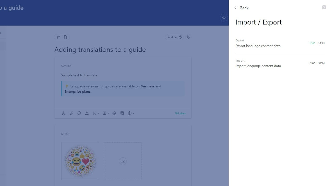Click the warning triangle icon in the toolbar
331x186 pixels.
coord(87,113)
